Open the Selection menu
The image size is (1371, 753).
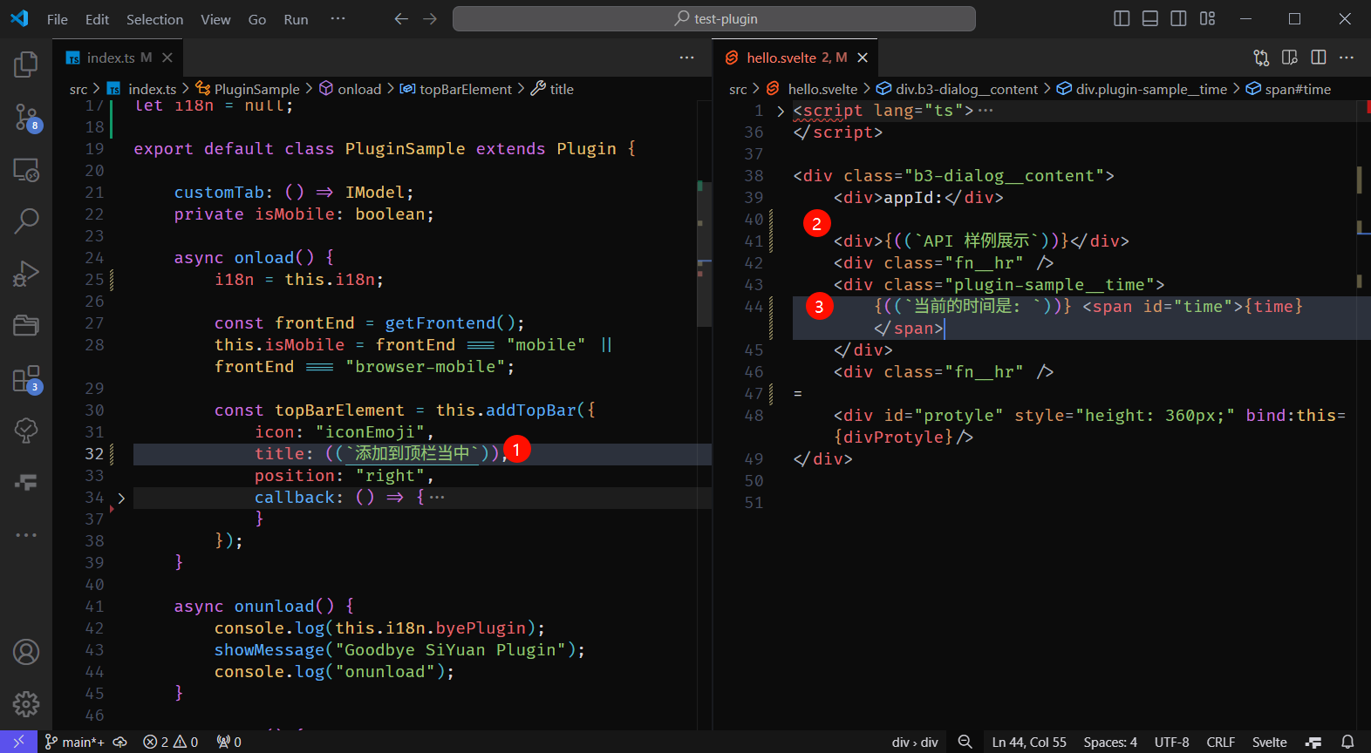point(154,19)
